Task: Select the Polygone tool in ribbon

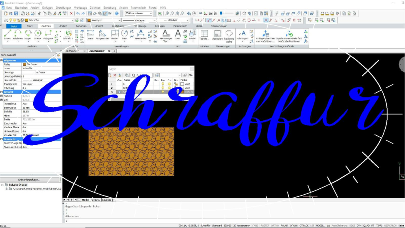Action: pos(48,36)
